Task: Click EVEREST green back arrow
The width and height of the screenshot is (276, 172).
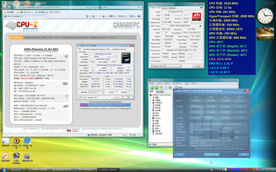Action: coord(152,87)
